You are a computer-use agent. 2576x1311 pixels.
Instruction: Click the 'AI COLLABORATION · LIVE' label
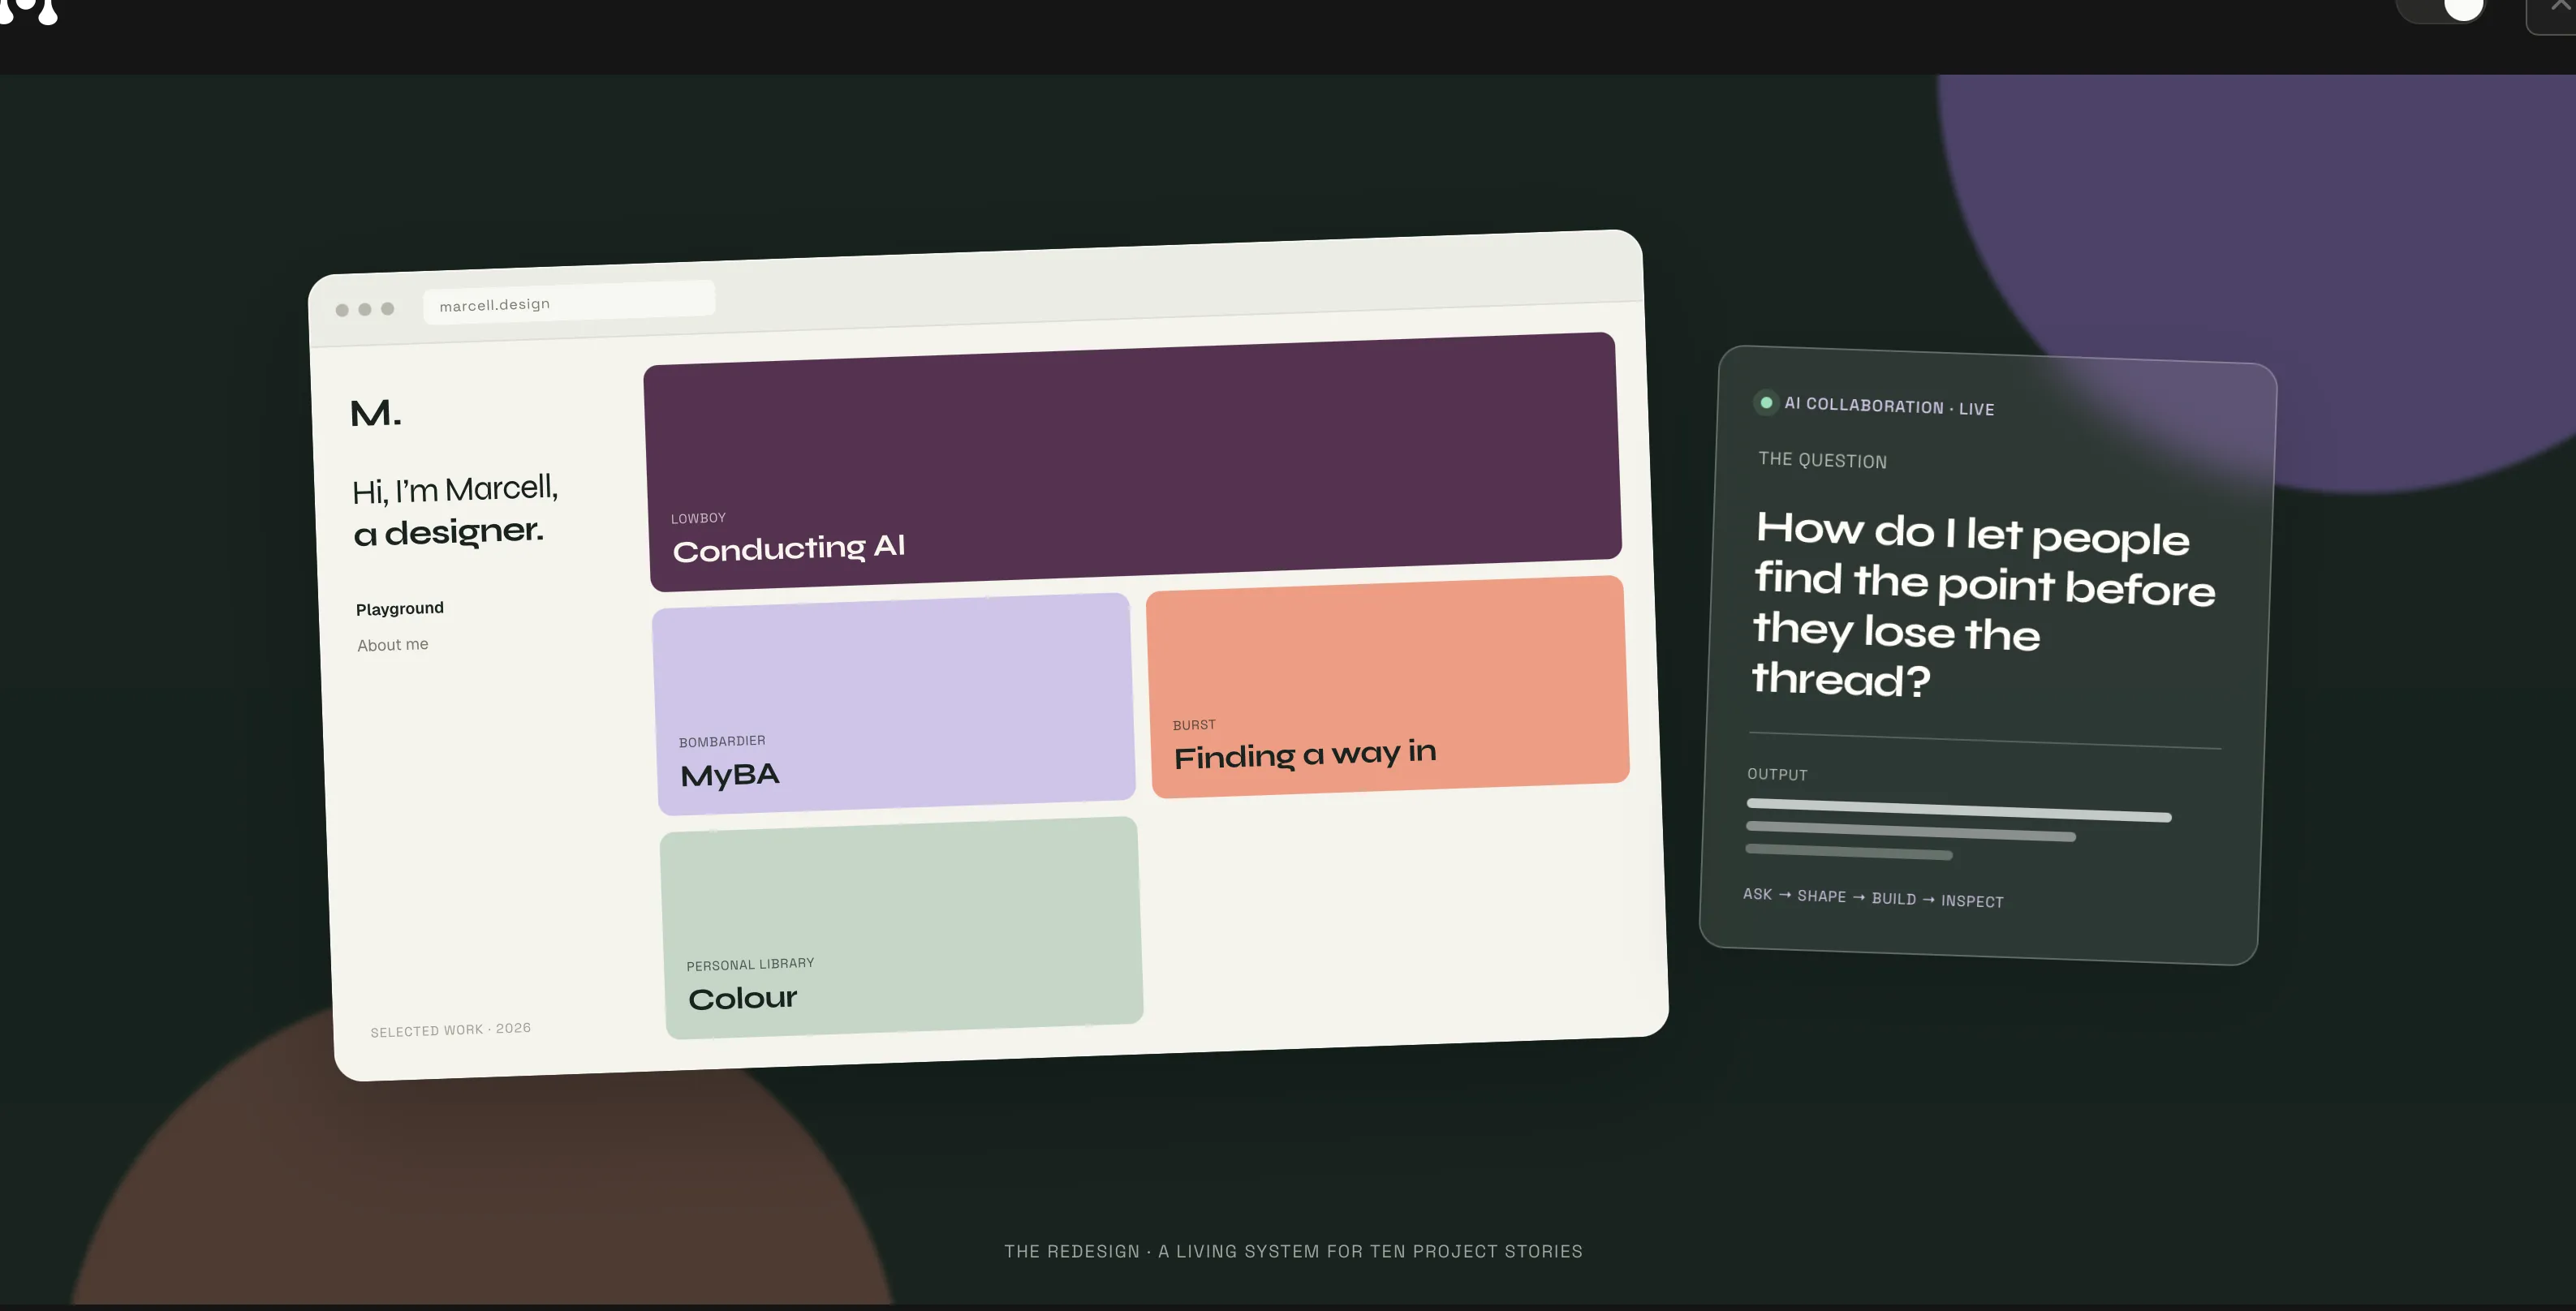(x=1889, y=406)
